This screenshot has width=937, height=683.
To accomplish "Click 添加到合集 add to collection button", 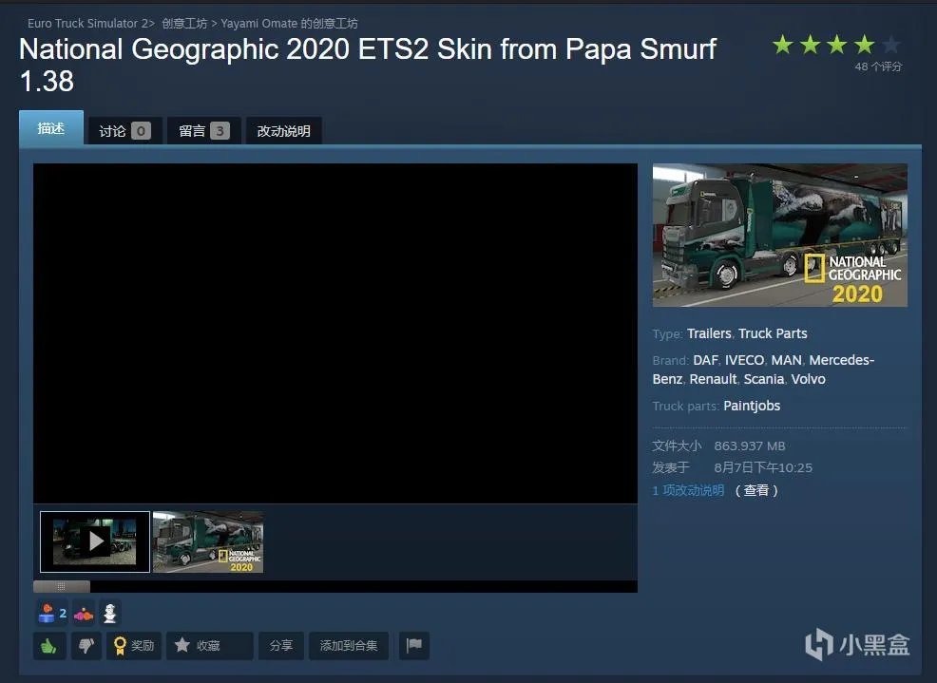I will coord(349,646).
